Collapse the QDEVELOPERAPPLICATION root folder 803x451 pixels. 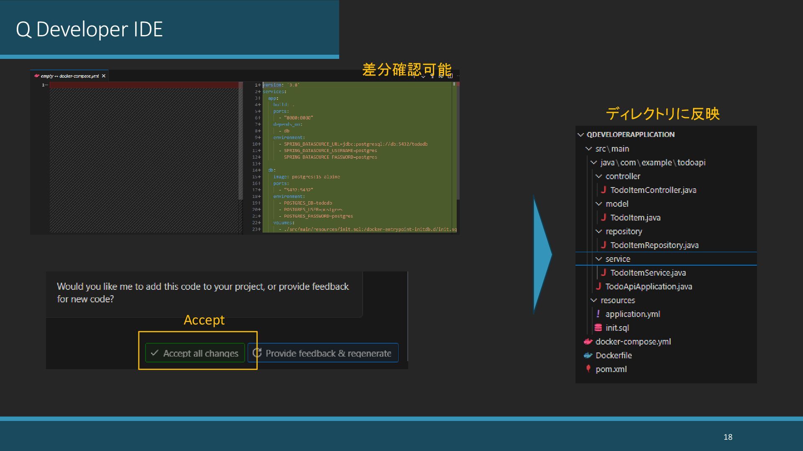coord(581,134)
